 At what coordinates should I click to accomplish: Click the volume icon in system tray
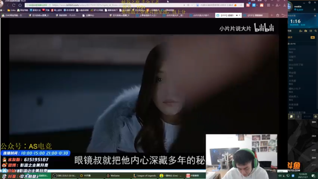coord(280,176)
